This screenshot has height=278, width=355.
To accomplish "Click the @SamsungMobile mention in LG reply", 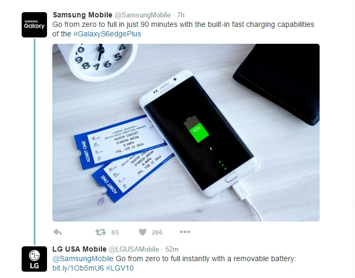I will (x=83, y=258).
